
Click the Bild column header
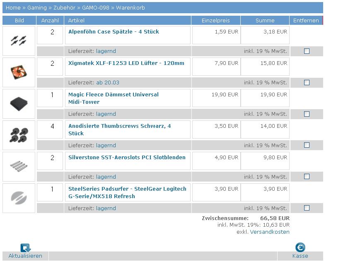(x=19, y=20)
